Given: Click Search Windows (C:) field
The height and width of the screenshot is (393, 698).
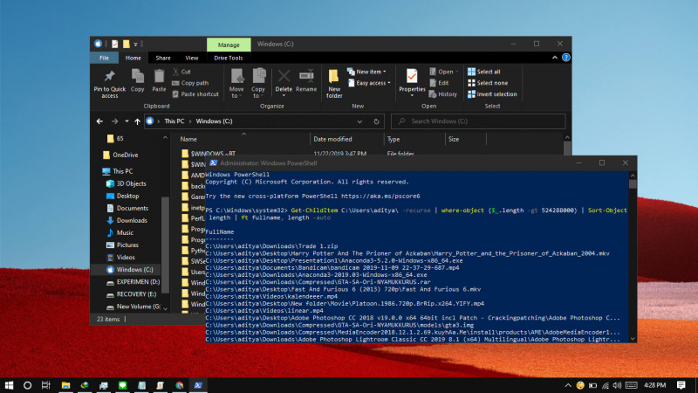Looking at the screenshot, I should click(x=478, y=121).
